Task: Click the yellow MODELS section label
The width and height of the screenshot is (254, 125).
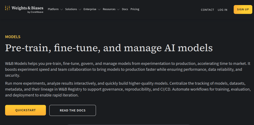Action: [x=13, y=37]
